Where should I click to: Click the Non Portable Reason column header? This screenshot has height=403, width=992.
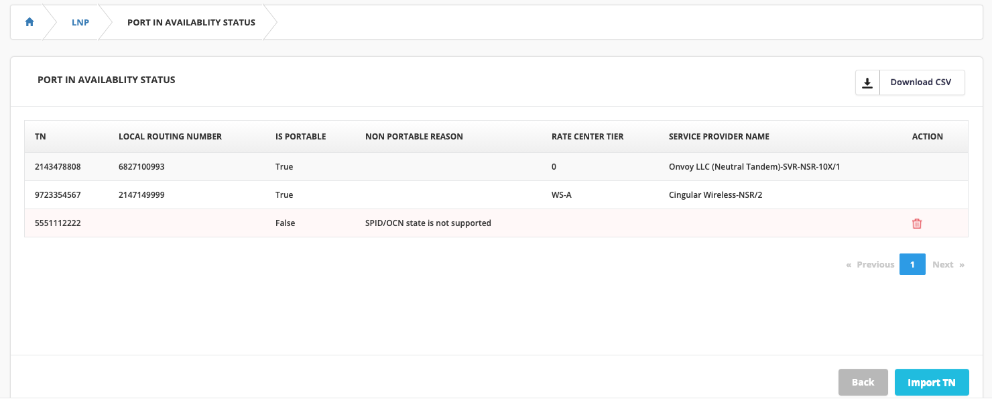point(414,136)
